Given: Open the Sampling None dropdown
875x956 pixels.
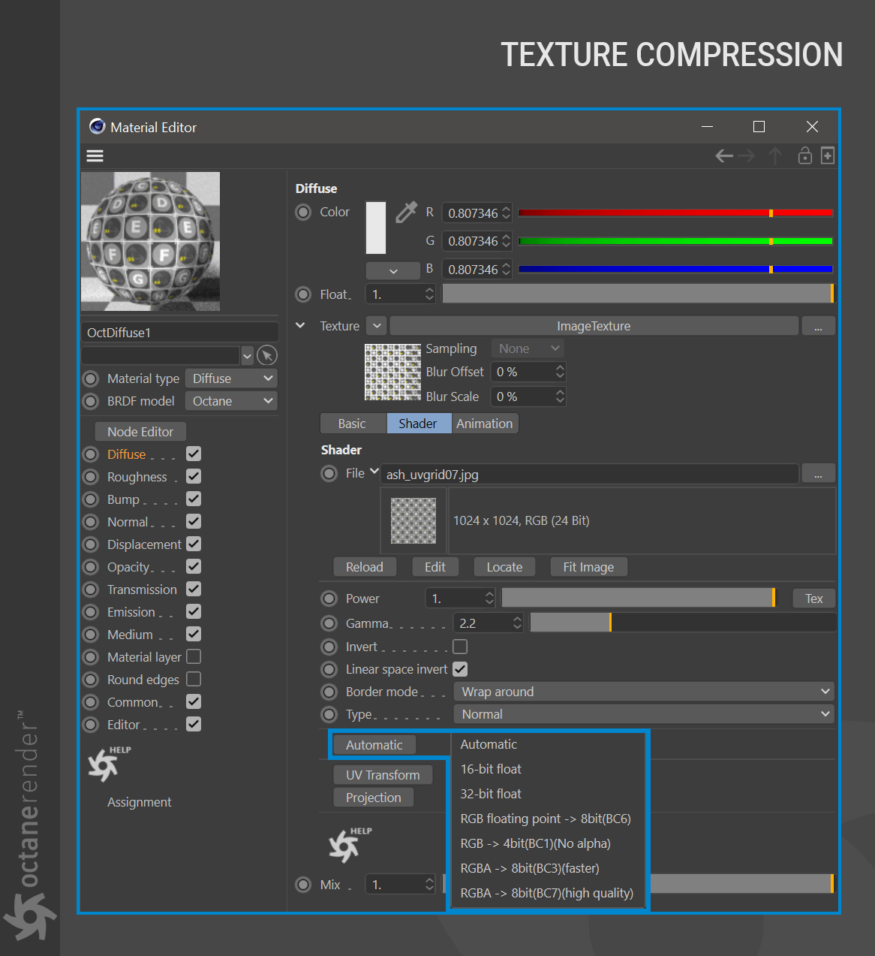Looking at the screenshot, I should point(528,348).
